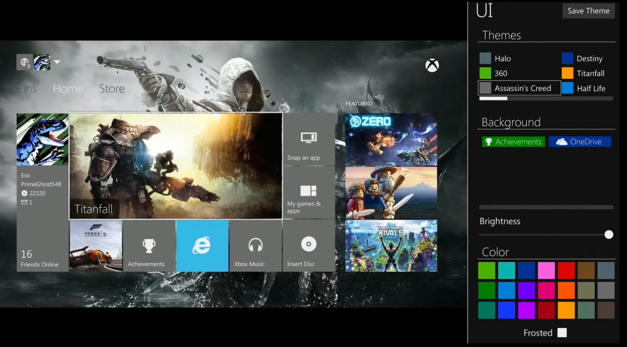This screenshot has height=347, width=627.
Task: Click the Xbox logo icon
Action: 432,65
